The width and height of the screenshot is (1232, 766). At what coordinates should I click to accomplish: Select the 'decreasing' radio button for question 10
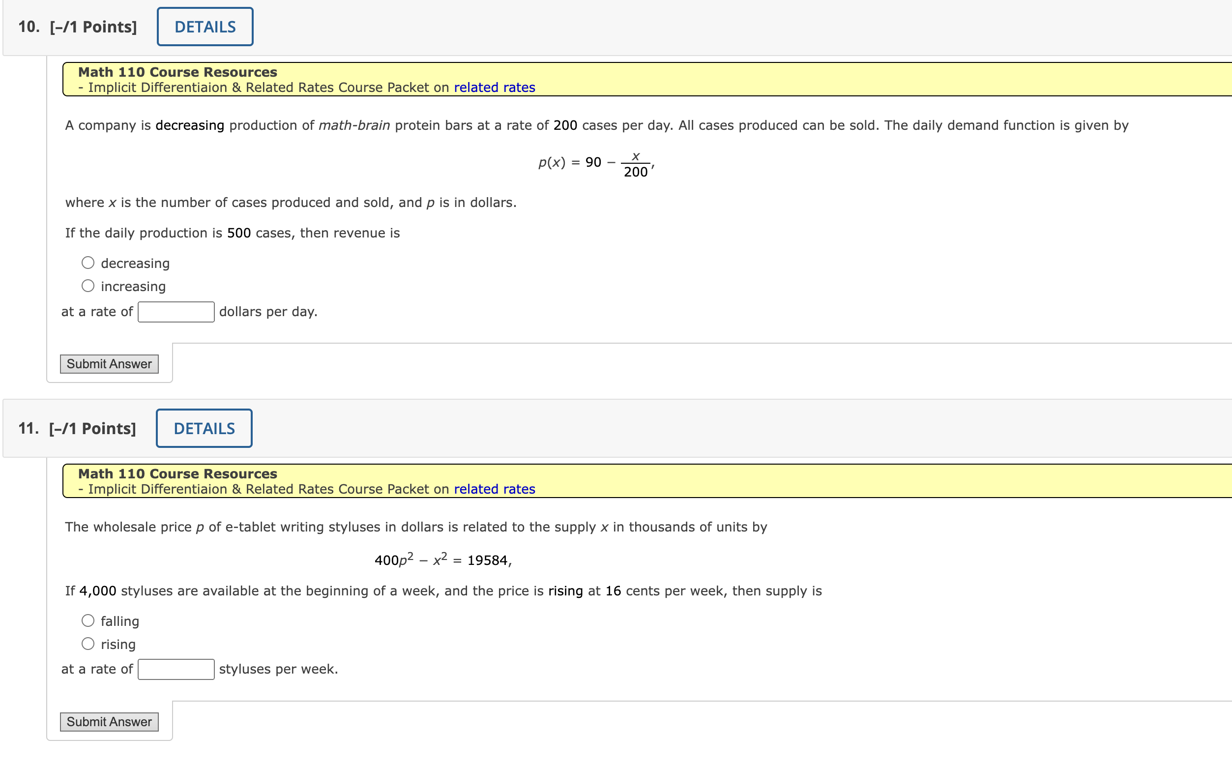click(x=88, y=262)
